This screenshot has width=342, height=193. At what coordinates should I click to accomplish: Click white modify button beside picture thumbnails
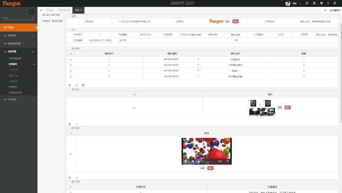(x=280, y=108)
